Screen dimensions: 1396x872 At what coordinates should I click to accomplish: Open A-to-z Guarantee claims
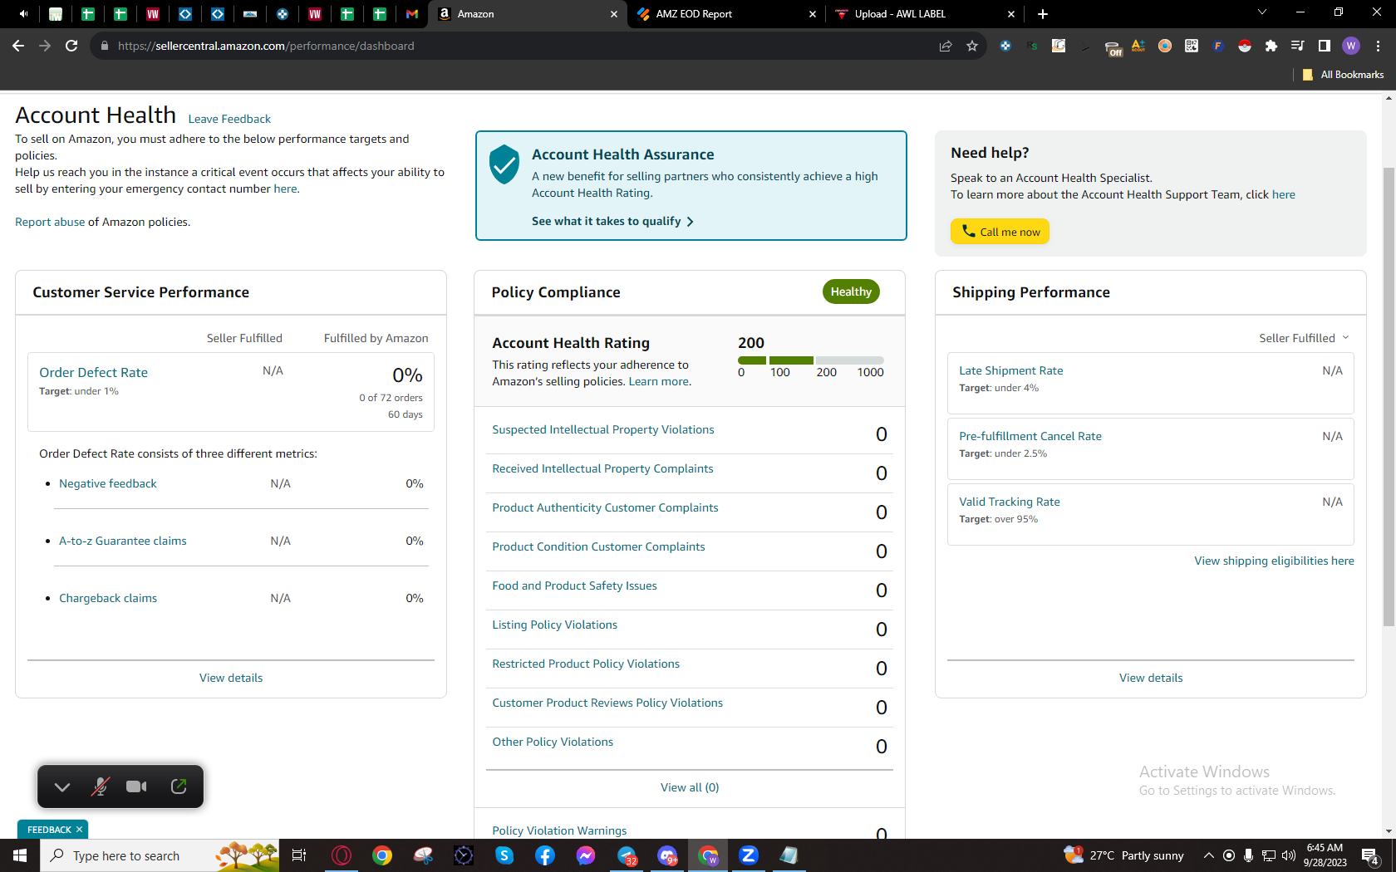coord(123,541)
